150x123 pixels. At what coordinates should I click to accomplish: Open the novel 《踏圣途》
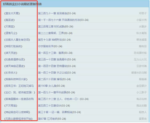[9, 20]
